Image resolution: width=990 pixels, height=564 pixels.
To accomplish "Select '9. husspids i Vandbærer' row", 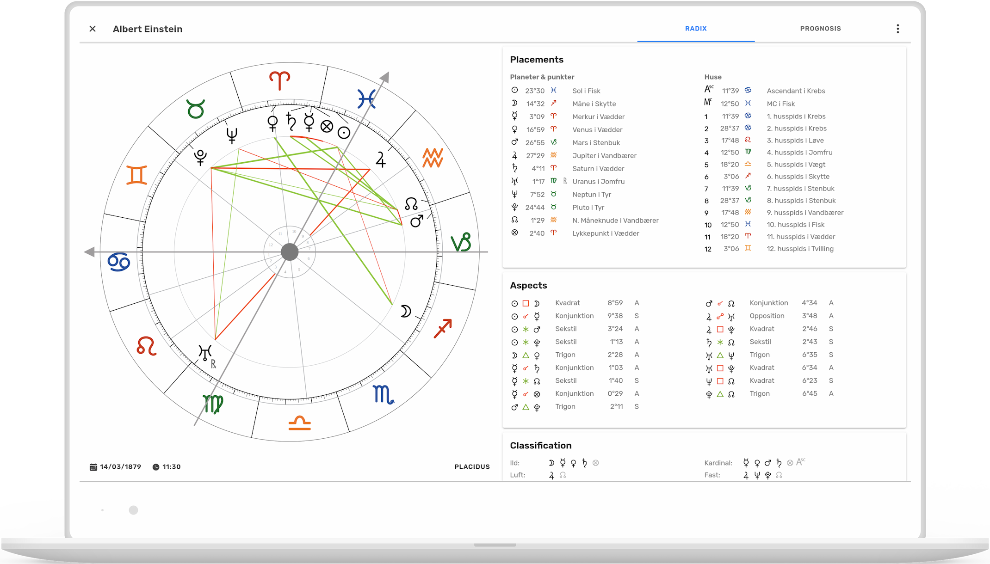I will (x=805, y=212).
